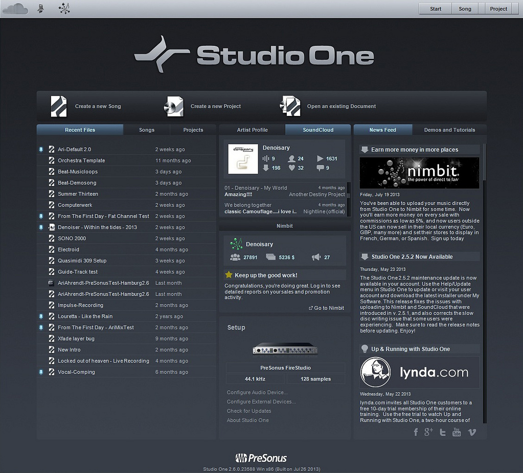Click SoundCloud downloads icon showing 198
Image resolution: width=523 pixels, height=473 pixels.
coord(266,168)
